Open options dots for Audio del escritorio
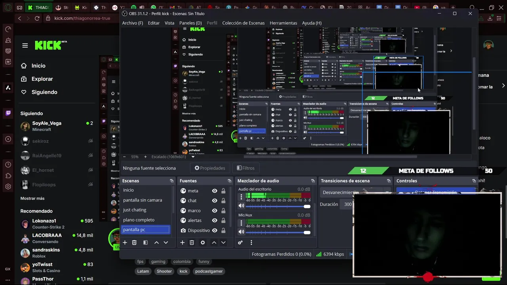The height and width of the screenshot is (285, 507). point(241,197)
